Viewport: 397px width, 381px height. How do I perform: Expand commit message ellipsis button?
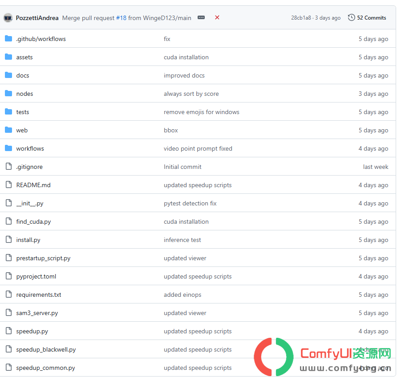coord(201,17)
